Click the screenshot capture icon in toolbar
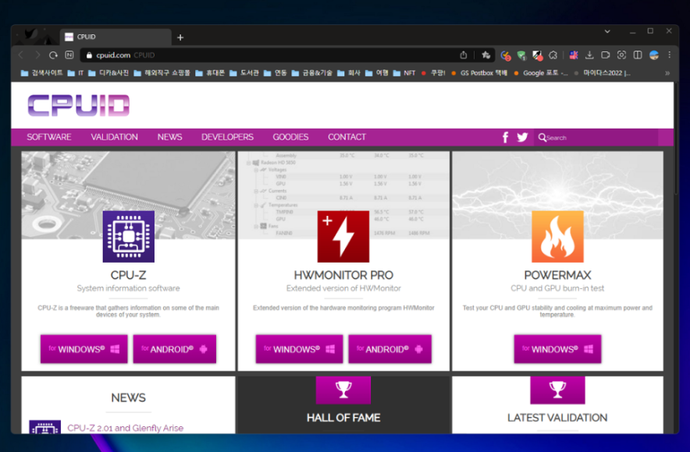The image size is (690, 452). click(621, 55)
